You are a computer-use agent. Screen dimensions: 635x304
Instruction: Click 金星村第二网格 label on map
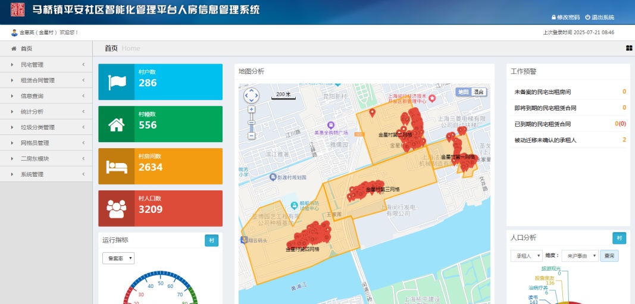(x=395, y=135)
